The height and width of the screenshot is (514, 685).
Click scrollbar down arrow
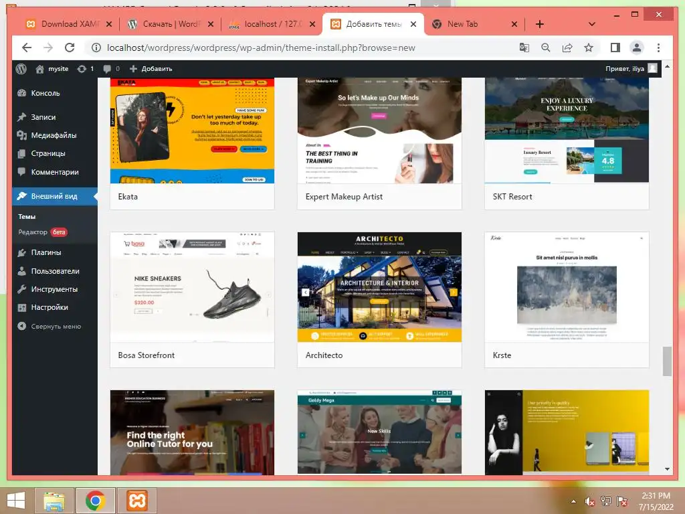[667, 469]
